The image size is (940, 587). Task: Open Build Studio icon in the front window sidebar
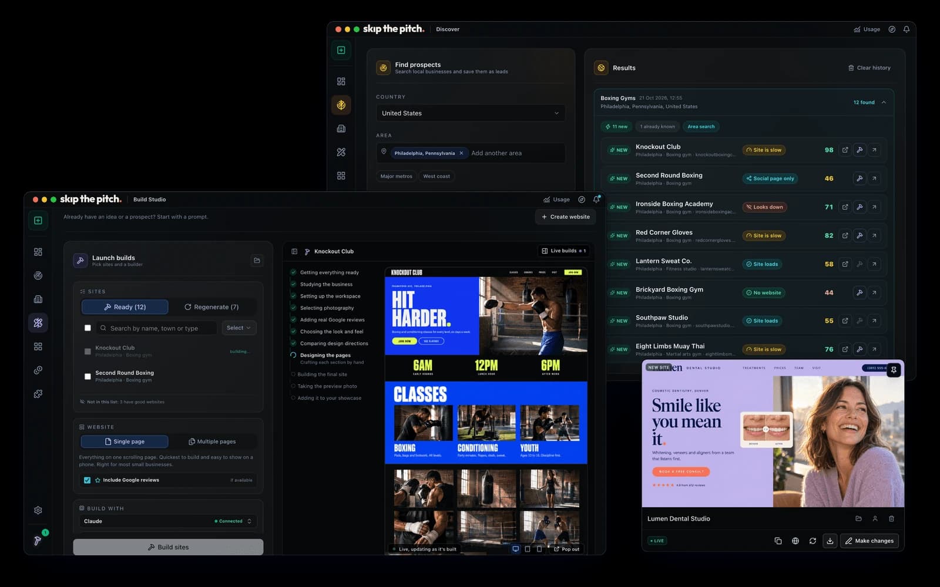click(x=38, y=322)
